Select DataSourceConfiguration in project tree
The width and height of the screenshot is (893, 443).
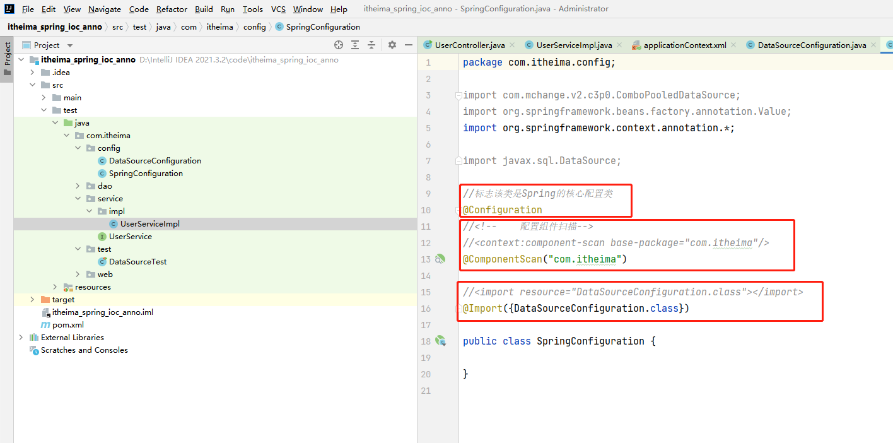(155, 161)
